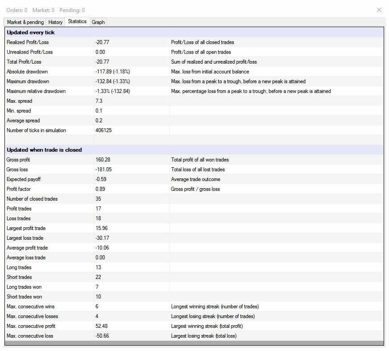Select the Updated when trade is closed header
389x351 pixels.
point(44,149)
